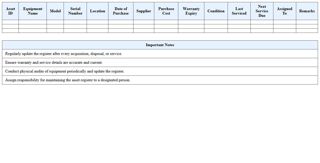Click the note about warranty and service details
Screen dimensions: 320x163
pos(54,62)
